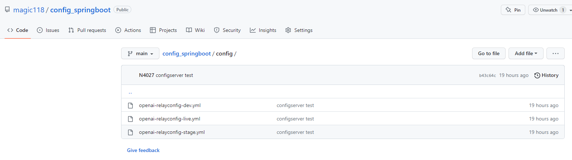572x160 pixels.
Task: Click file icon for openai-relayconfig-dev.yml
Action: [x=130, y=106]
